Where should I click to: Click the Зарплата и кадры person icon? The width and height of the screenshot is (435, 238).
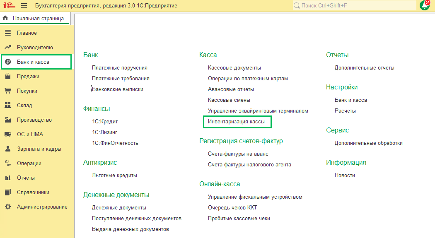8,149
